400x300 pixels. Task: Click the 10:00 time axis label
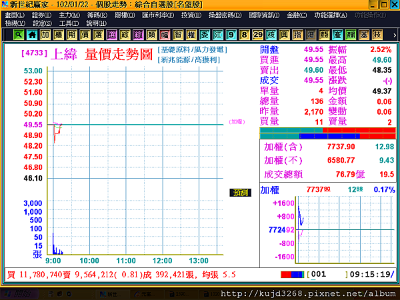(89, 261)
